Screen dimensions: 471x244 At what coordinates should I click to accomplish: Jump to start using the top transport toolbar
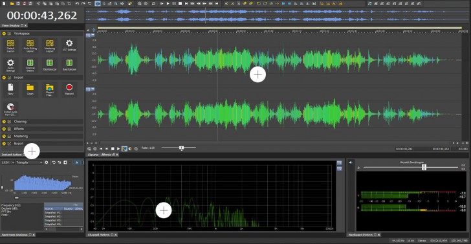click(x=186, y=4)
